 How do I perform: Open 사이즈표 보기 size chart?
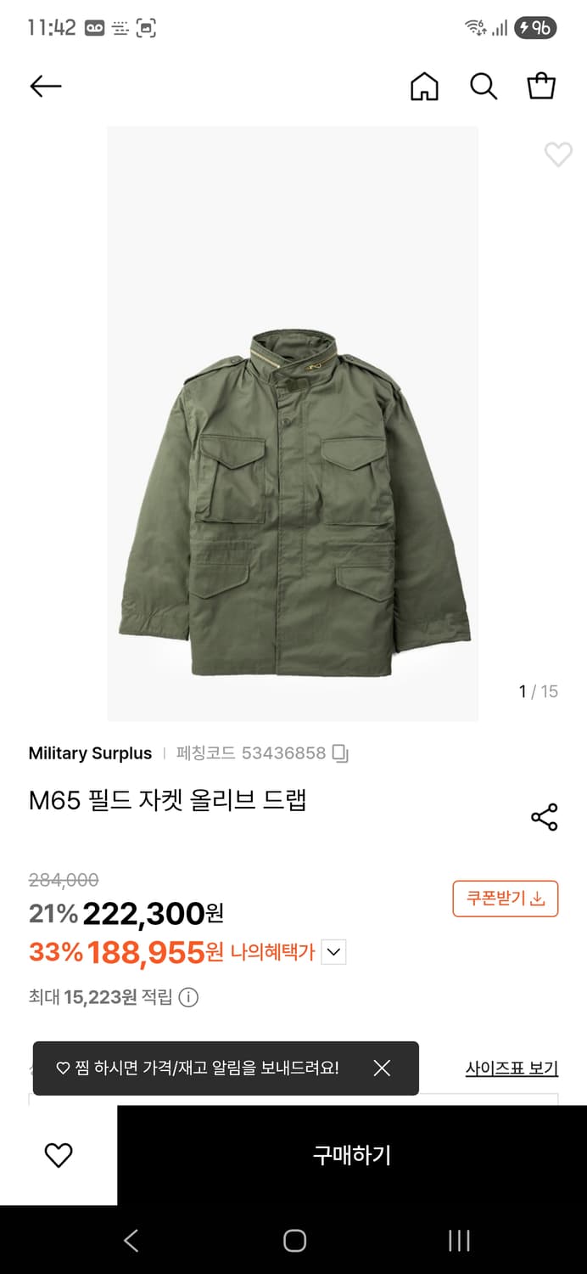[x=511, y=1068]
